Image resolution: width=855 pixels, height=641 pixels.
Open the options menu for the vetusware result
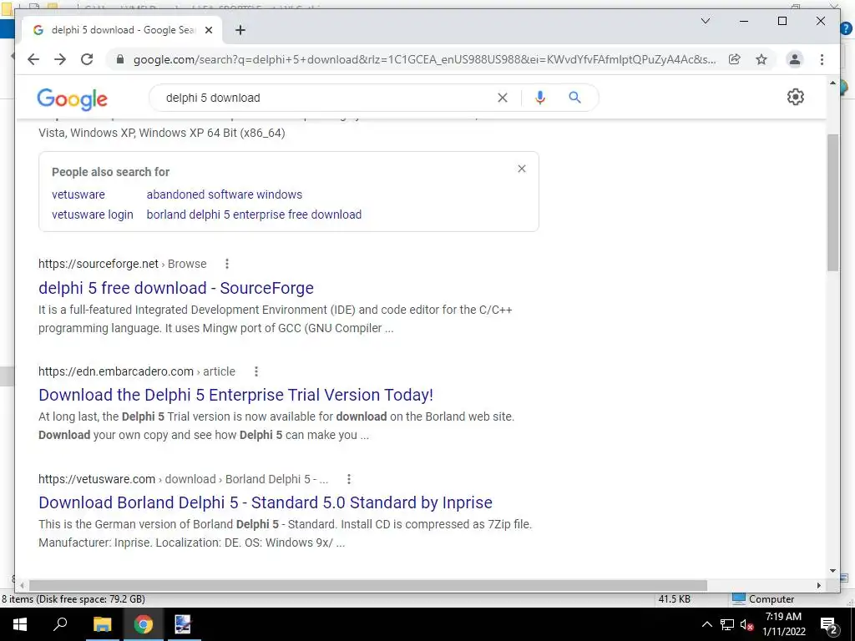349,479
